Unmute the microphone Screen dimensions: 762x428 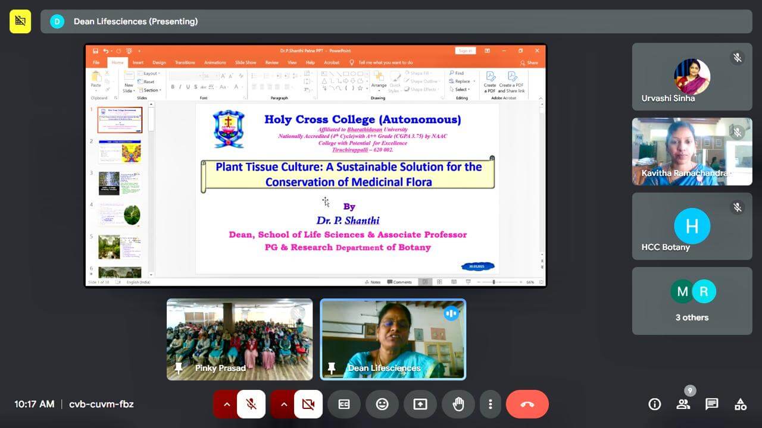coord(251,404)
